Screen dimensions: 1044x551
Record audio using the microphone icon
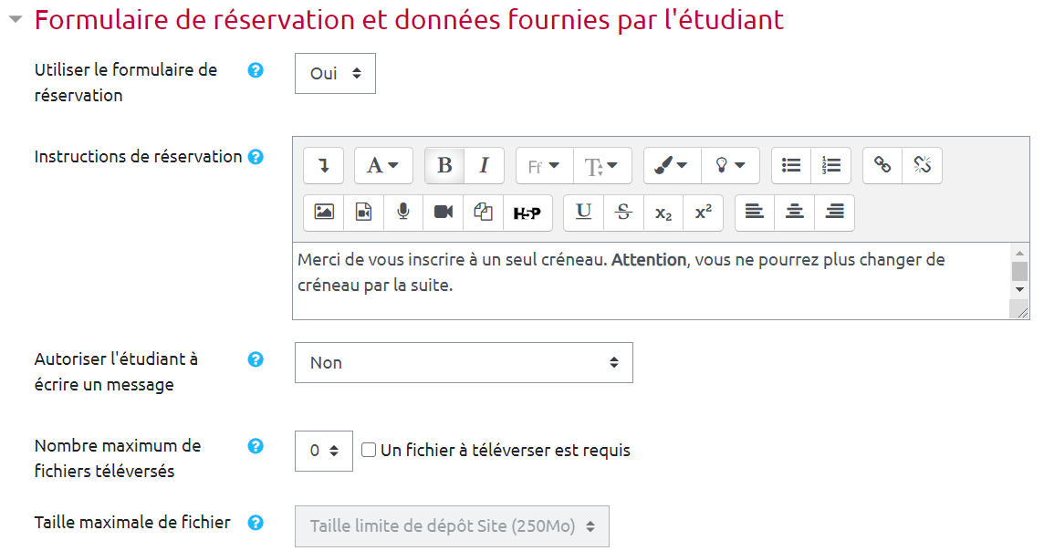(x=403, y=213)
